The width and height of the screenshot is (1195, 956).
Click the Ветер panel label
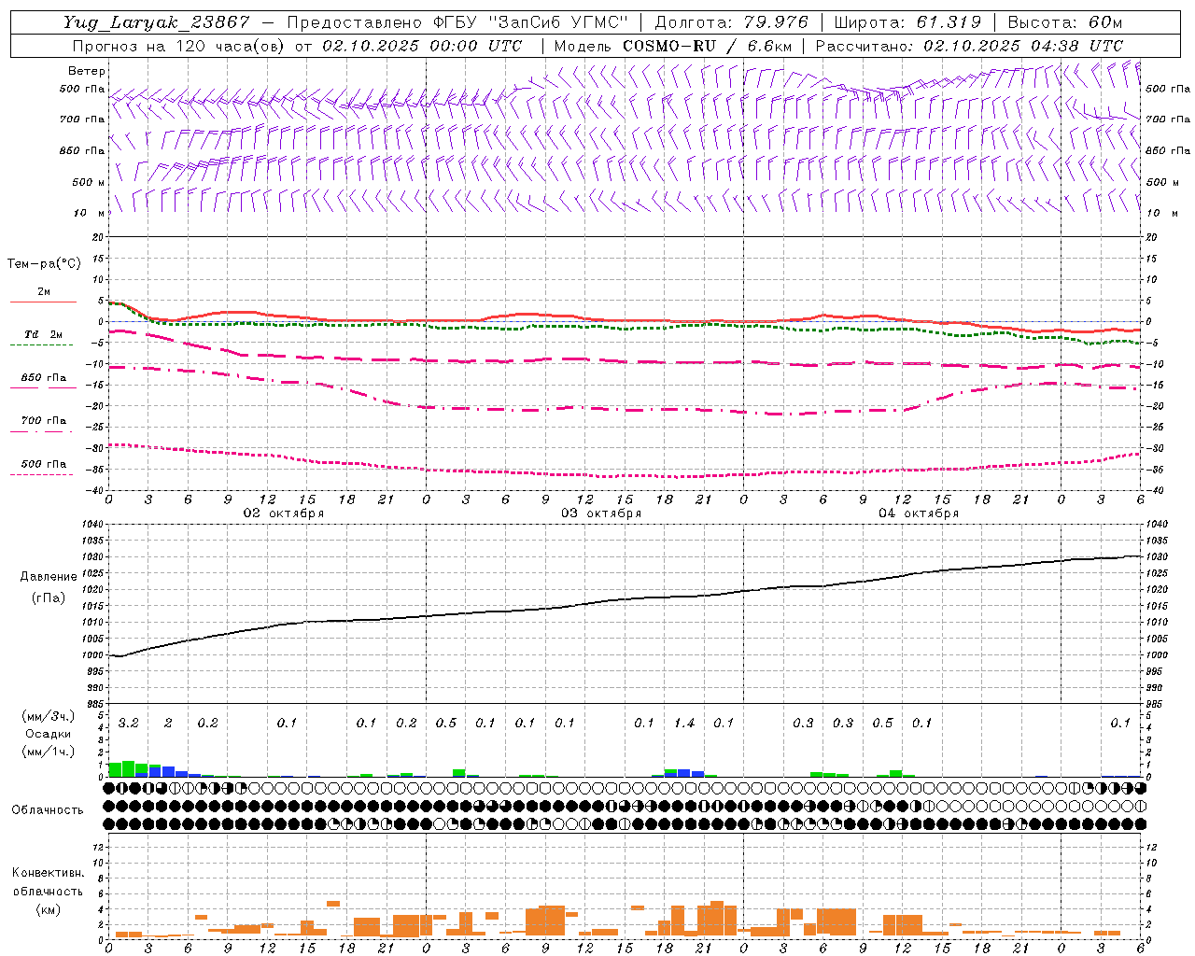tap(87, 71)
